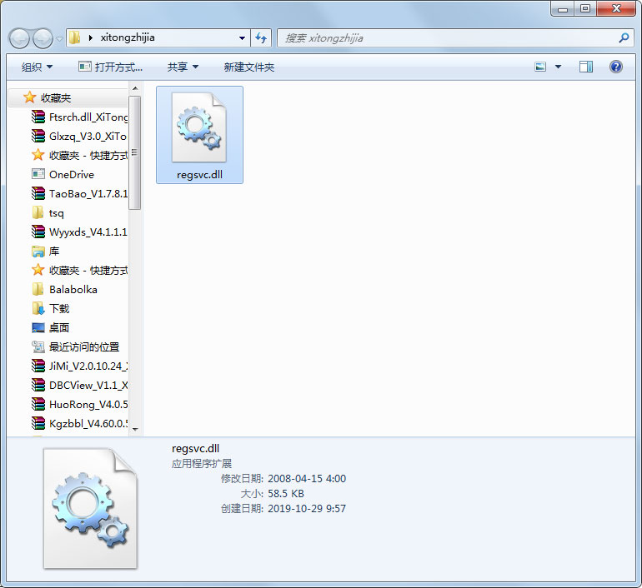Image resolution: width=642 pixels, height=588 pixels.
Task: Expand the view options dropdown arrow
Action: point(558,67)
